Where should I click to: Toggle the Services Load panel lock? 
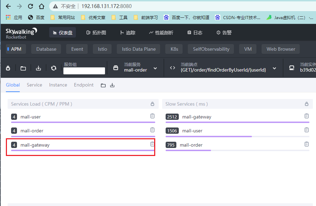click(152, 104)
